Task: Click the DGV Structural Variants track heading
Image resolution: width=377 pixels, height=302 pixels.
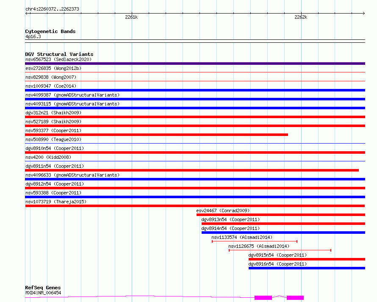Action: (59, 54)
